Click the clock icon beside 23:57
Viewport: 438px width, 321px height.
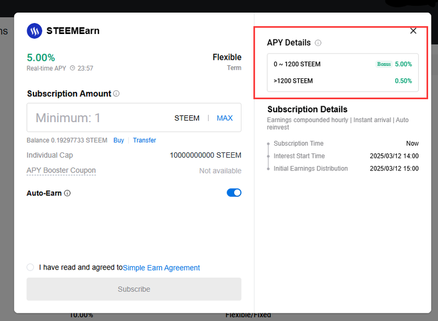coord(72,68)
